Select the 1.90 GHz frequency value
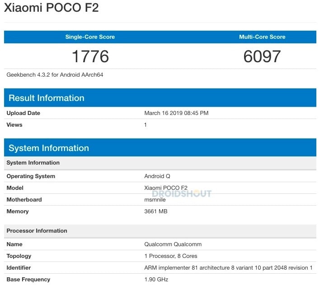Screen dimensions: 329x289 point(156,280)
